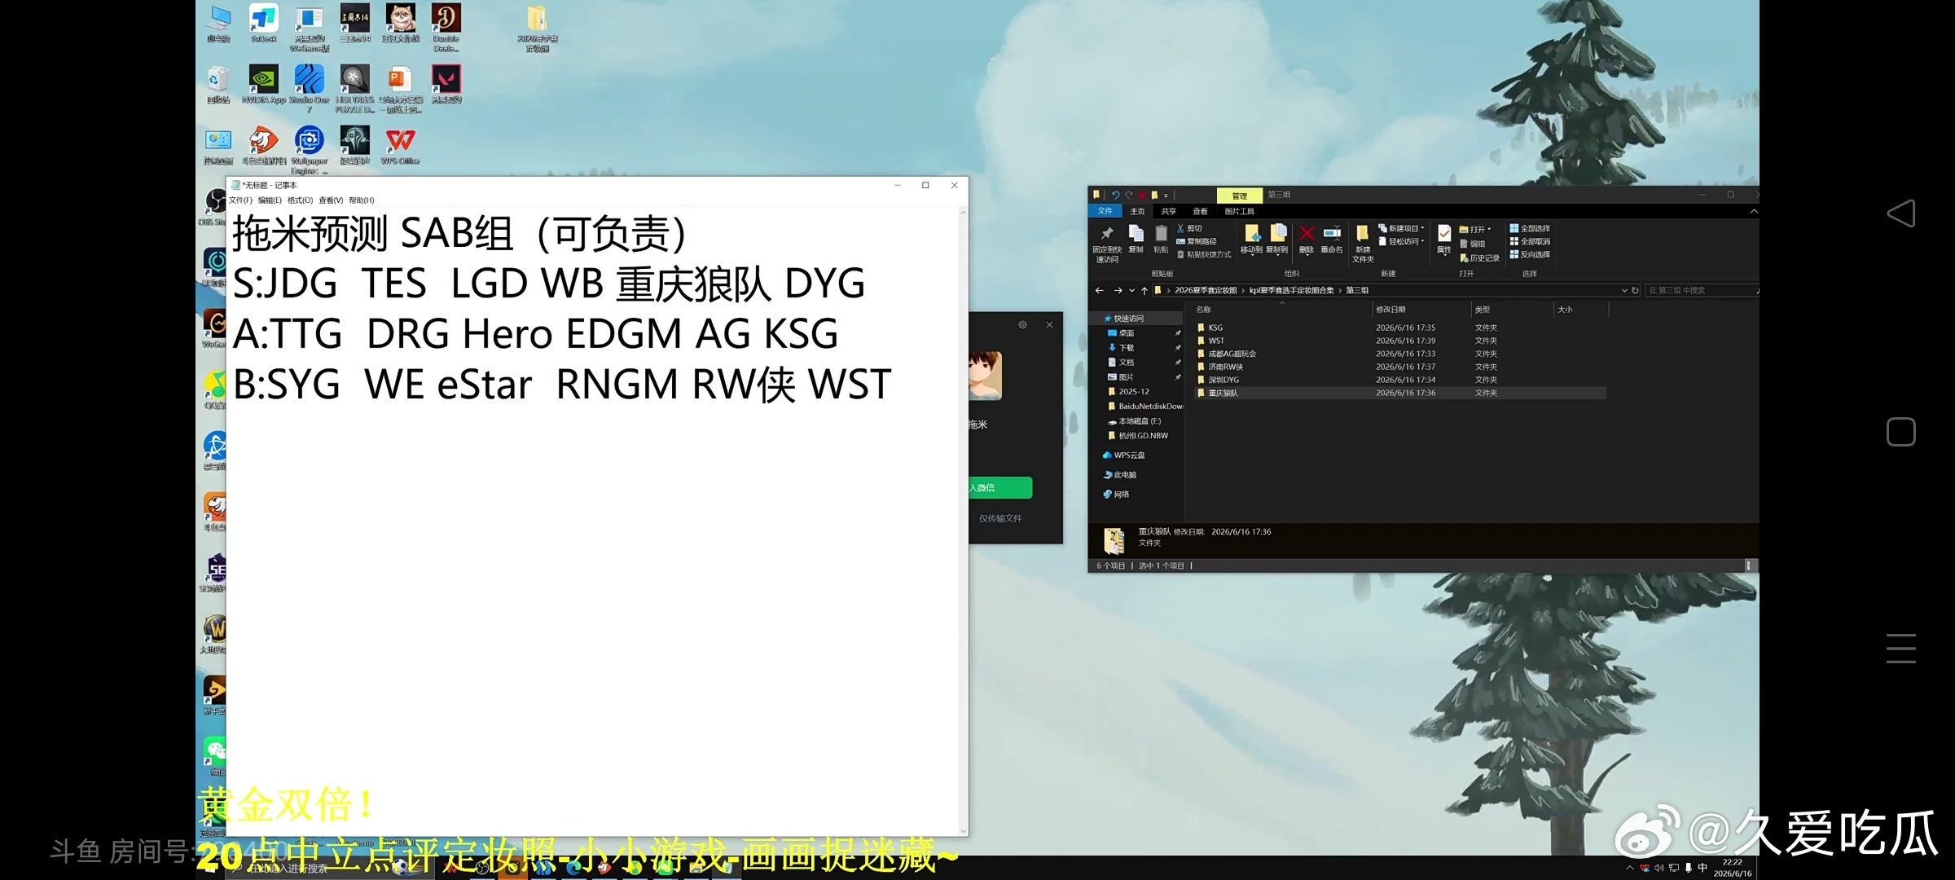Open the 控制面板 control panel icon

217,147
